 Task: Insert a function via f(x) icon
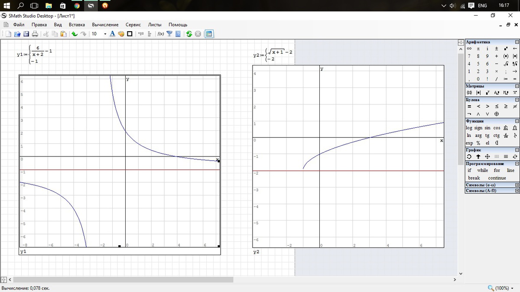160,34
